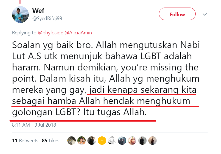Open the @phyloside mention link
This screenshot has width=221, height=154.
tap(51, 33)
